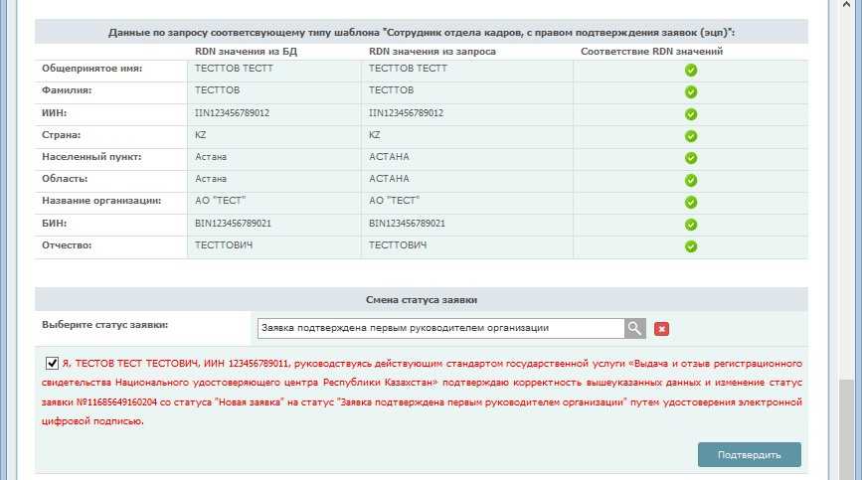
Task: Click the green checkmark for Общепринятое имя row
Action: [x=690, y=70]
